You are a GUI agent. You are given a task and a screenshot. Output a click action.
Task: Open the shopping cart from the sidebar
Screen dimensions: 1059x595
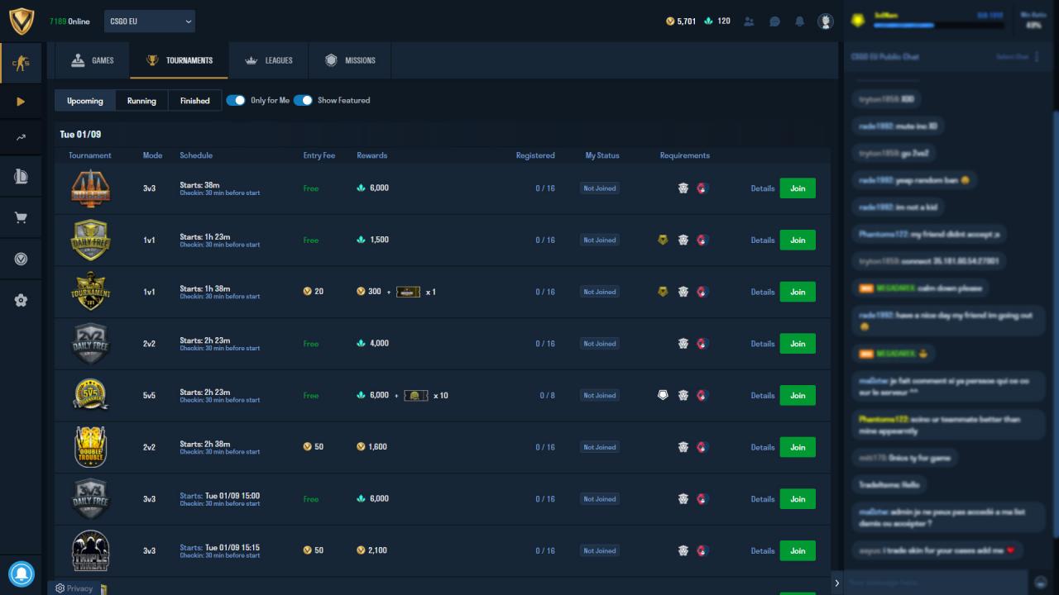(x=21, y=217)
